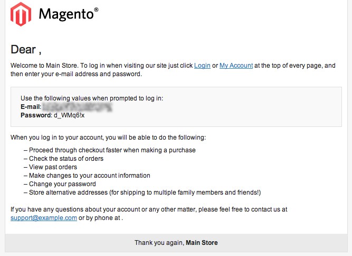Click 'Thank you again, Main Store' footer
Screen dimensions: 352x256
[x=176, y=242]
